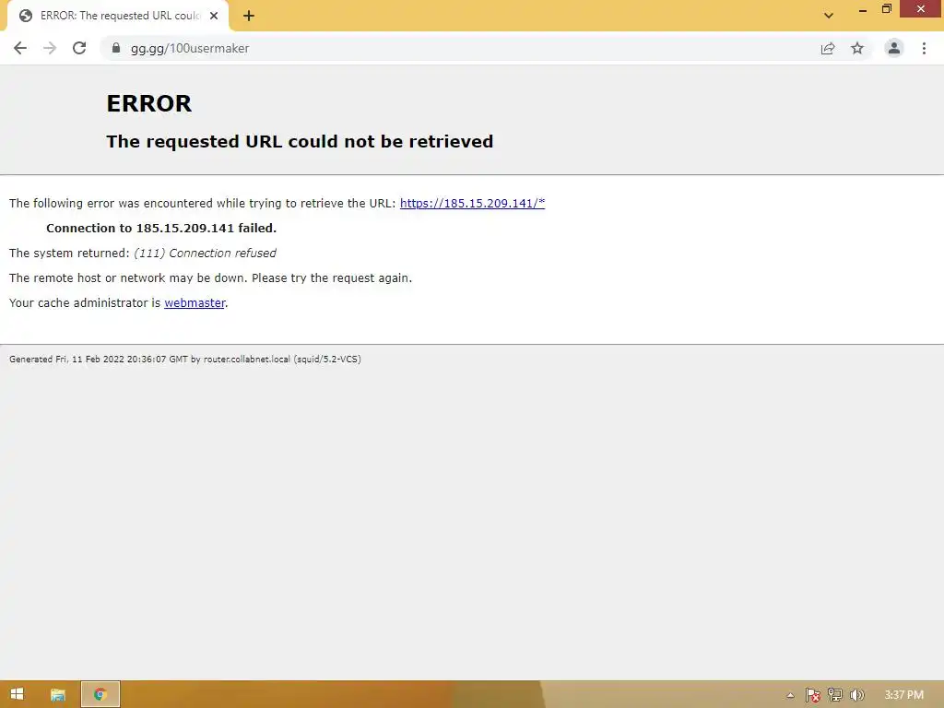Image resolution: width=944 pixels, height=708 pixels.
Task: Click the 'Generated Fri, 11 Feb 2022' footer
Action: tap(184, 360)
